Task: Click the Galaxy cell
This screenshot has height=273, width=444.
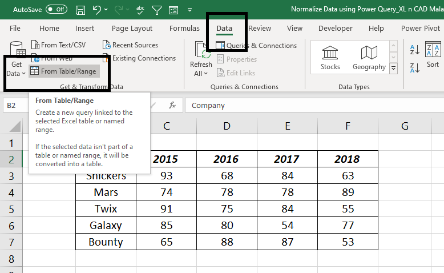Action: tap(106, 226)
